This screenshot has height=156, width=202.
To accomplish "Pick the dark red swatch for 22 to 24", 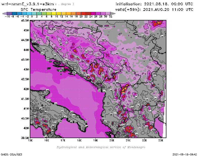I will [x=88, y=13].
